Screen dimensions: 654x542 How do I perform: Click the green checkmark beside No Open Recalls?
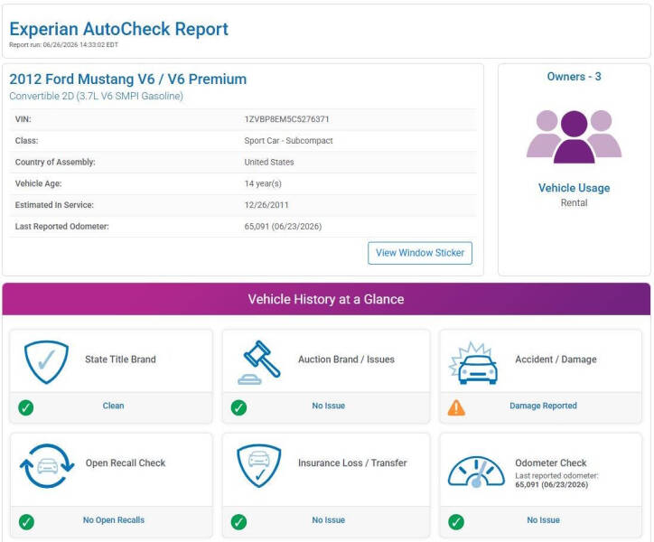click(26, 521)
